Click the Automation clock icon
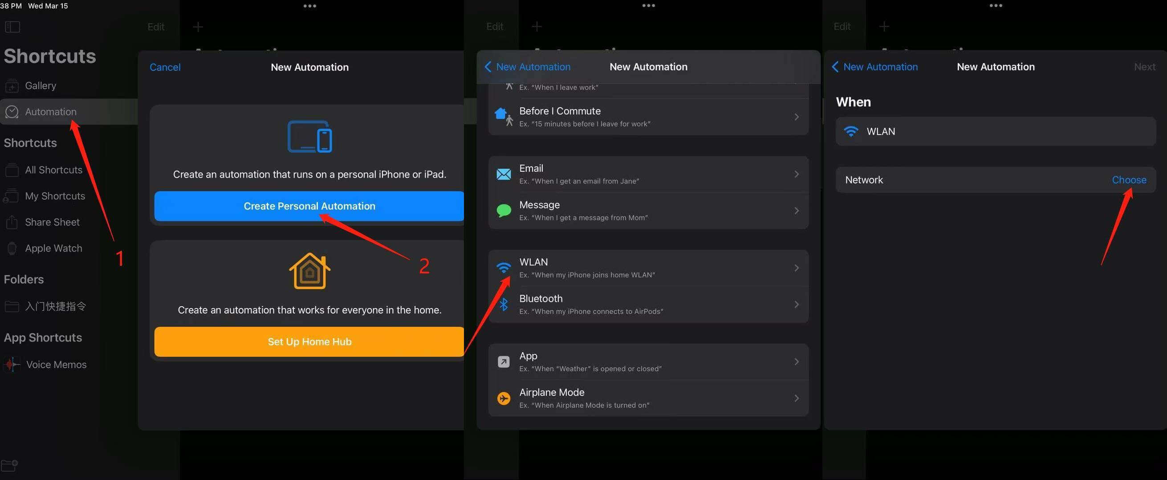Screen dimensions: 1167x480 coord(12,111)
